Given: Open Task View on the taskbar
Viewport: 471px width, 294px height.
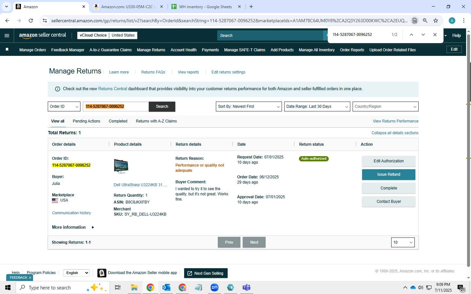Looking at the screenshot, I should 118,287.
